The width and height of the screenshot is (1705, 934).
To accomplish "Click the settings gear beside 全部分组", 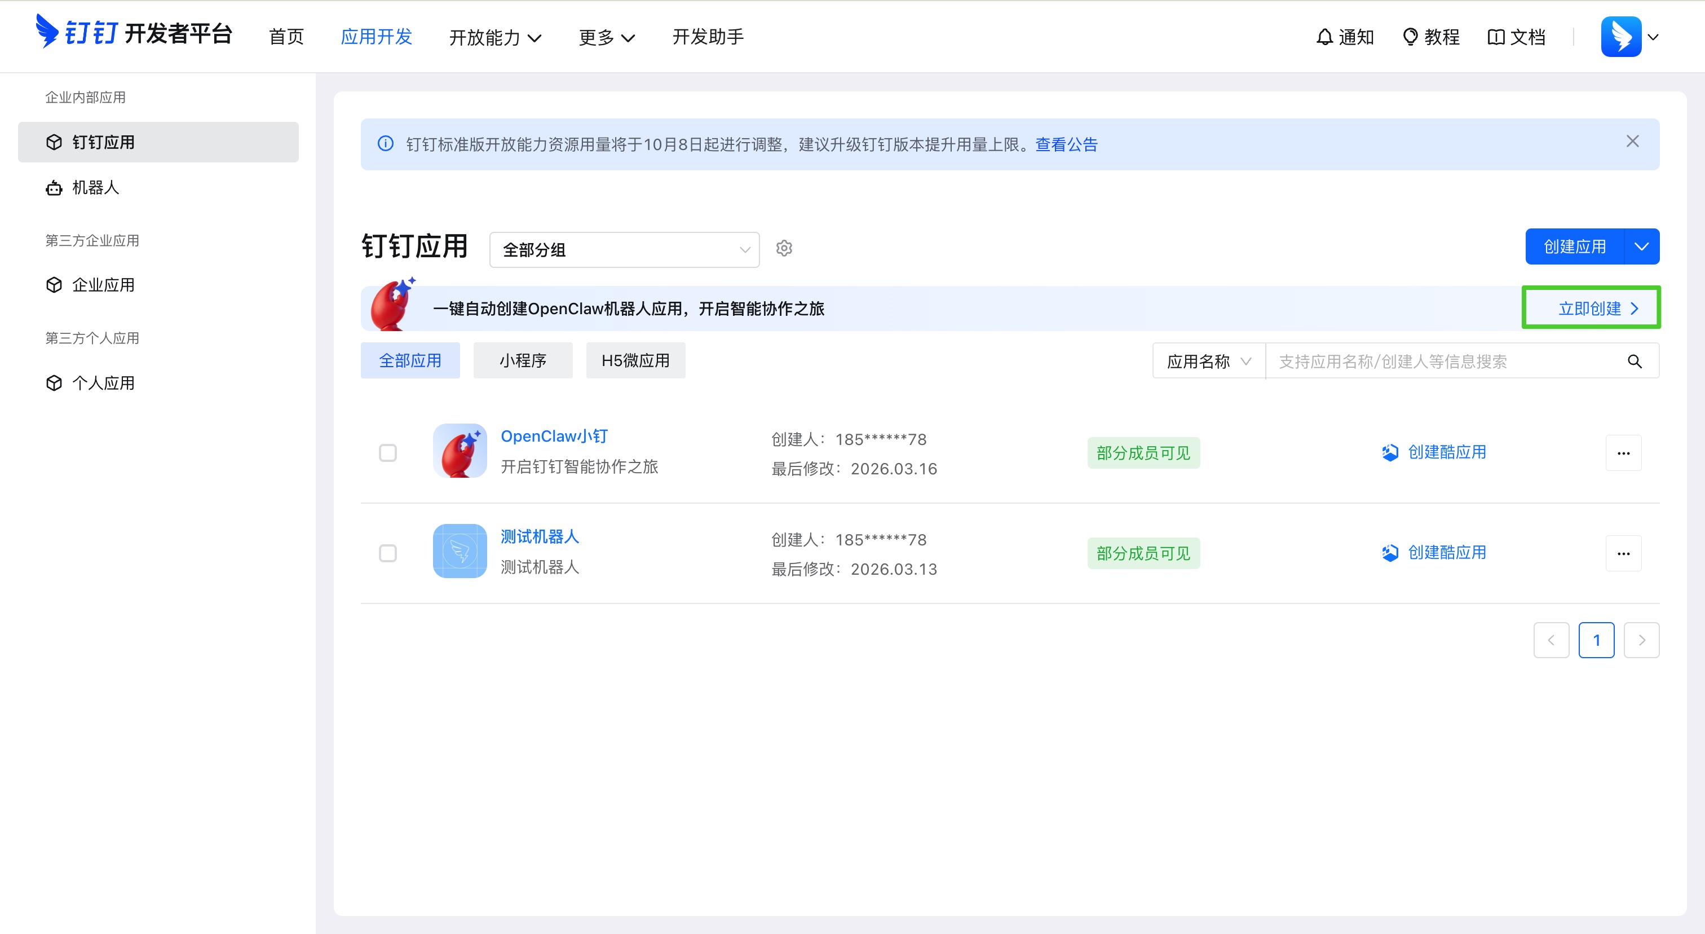I will point(784,248).
